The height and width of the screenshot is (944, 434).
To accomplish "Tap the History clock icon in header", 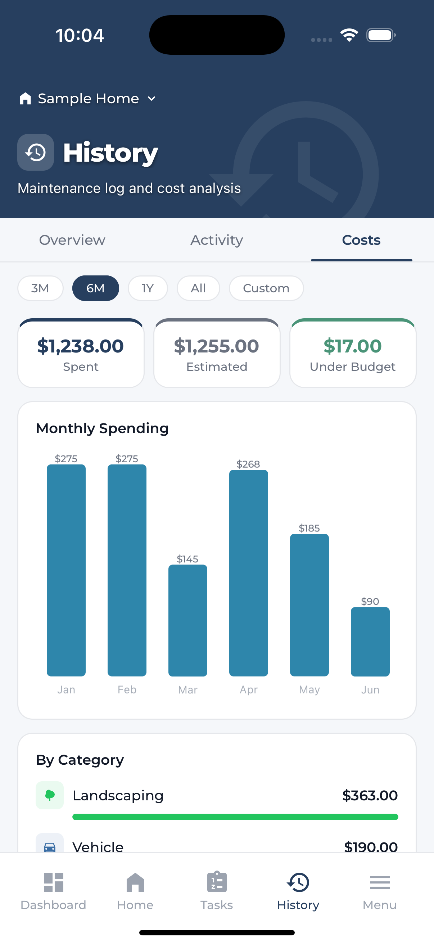I will tap(36, 152).
